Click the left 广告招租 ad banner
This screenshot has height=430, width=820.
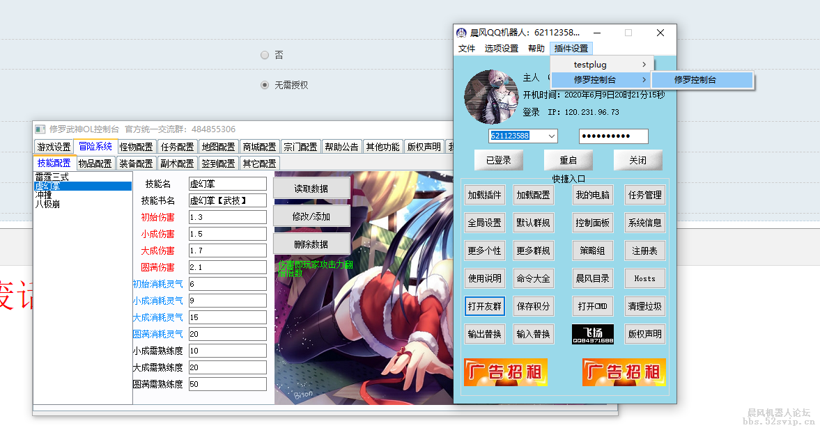(505, 373)
